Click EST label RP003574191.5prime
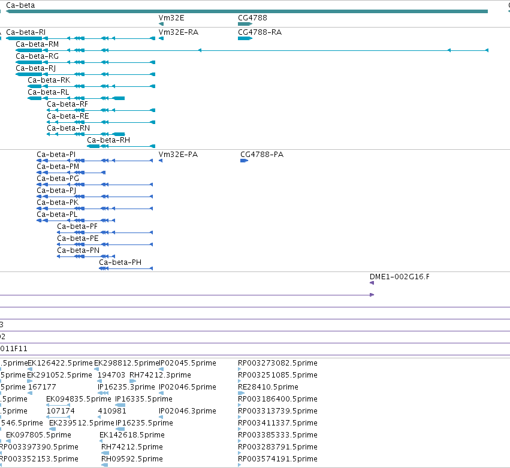Screen dimensions: 510x468 (x=277, y=459)
